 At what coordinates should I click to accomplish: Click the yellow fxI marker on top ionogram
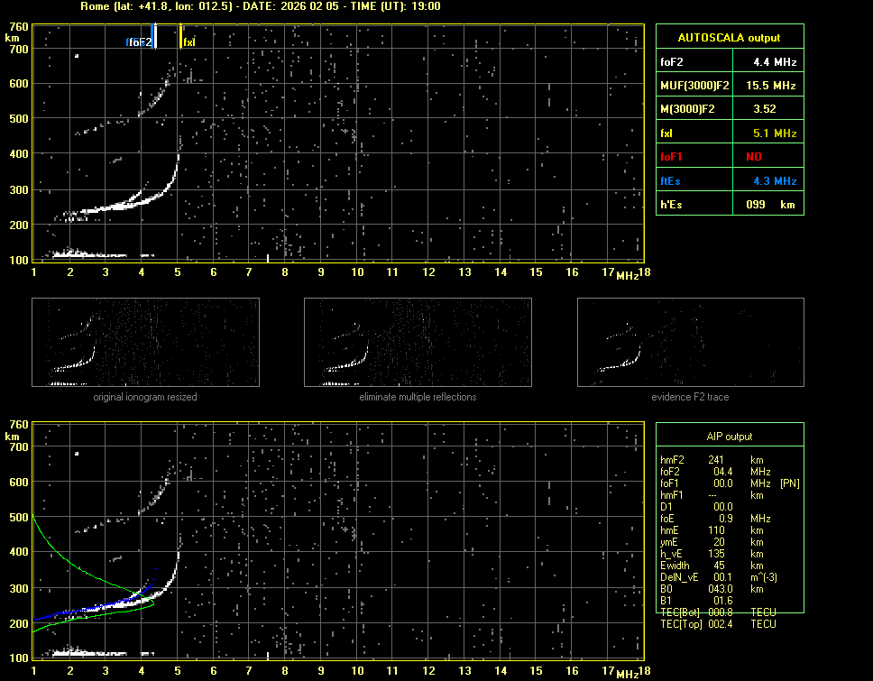coord(181,36)
